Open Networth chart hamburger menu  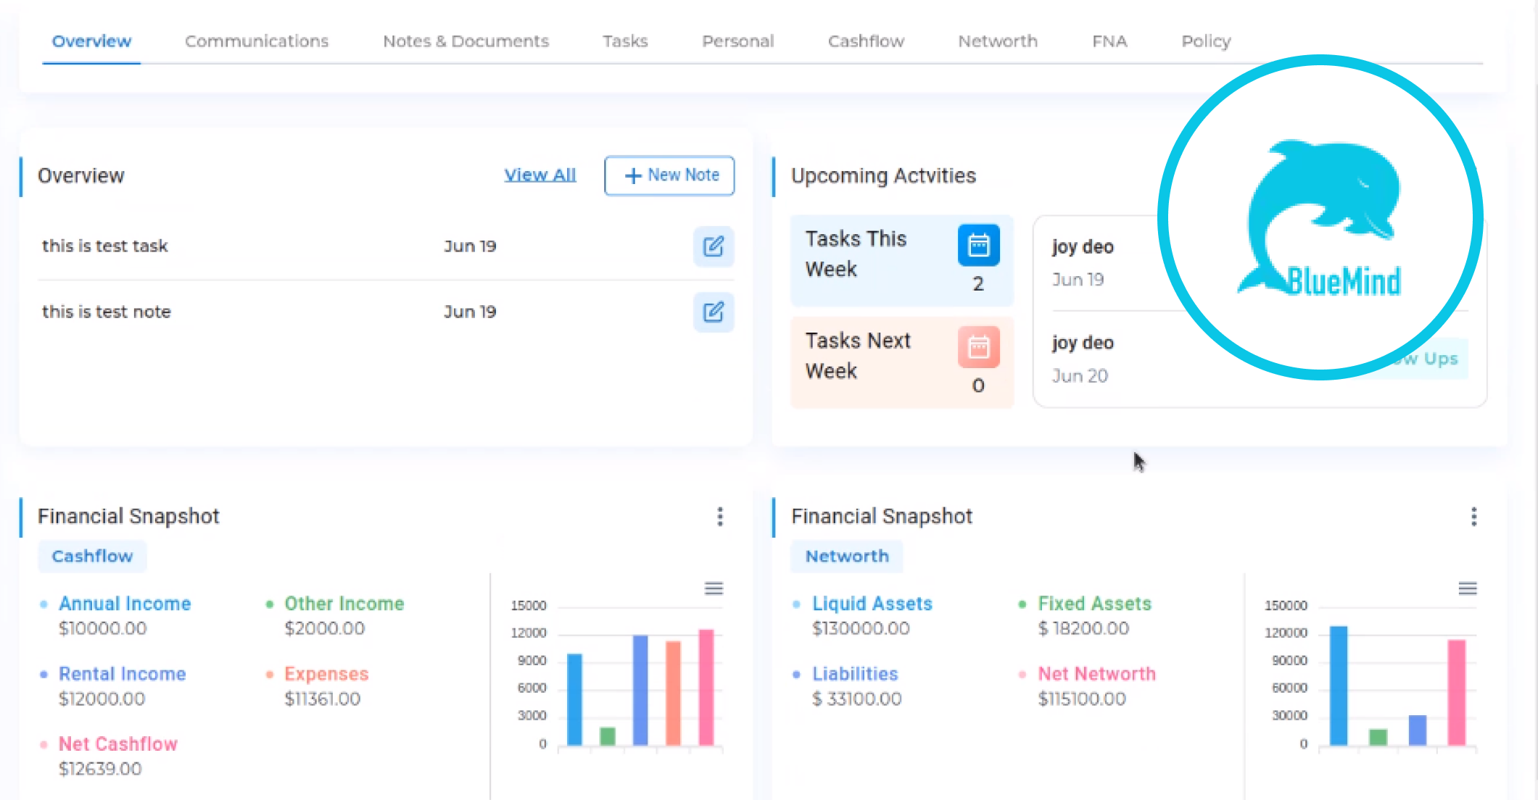(x=1467, y=588)
